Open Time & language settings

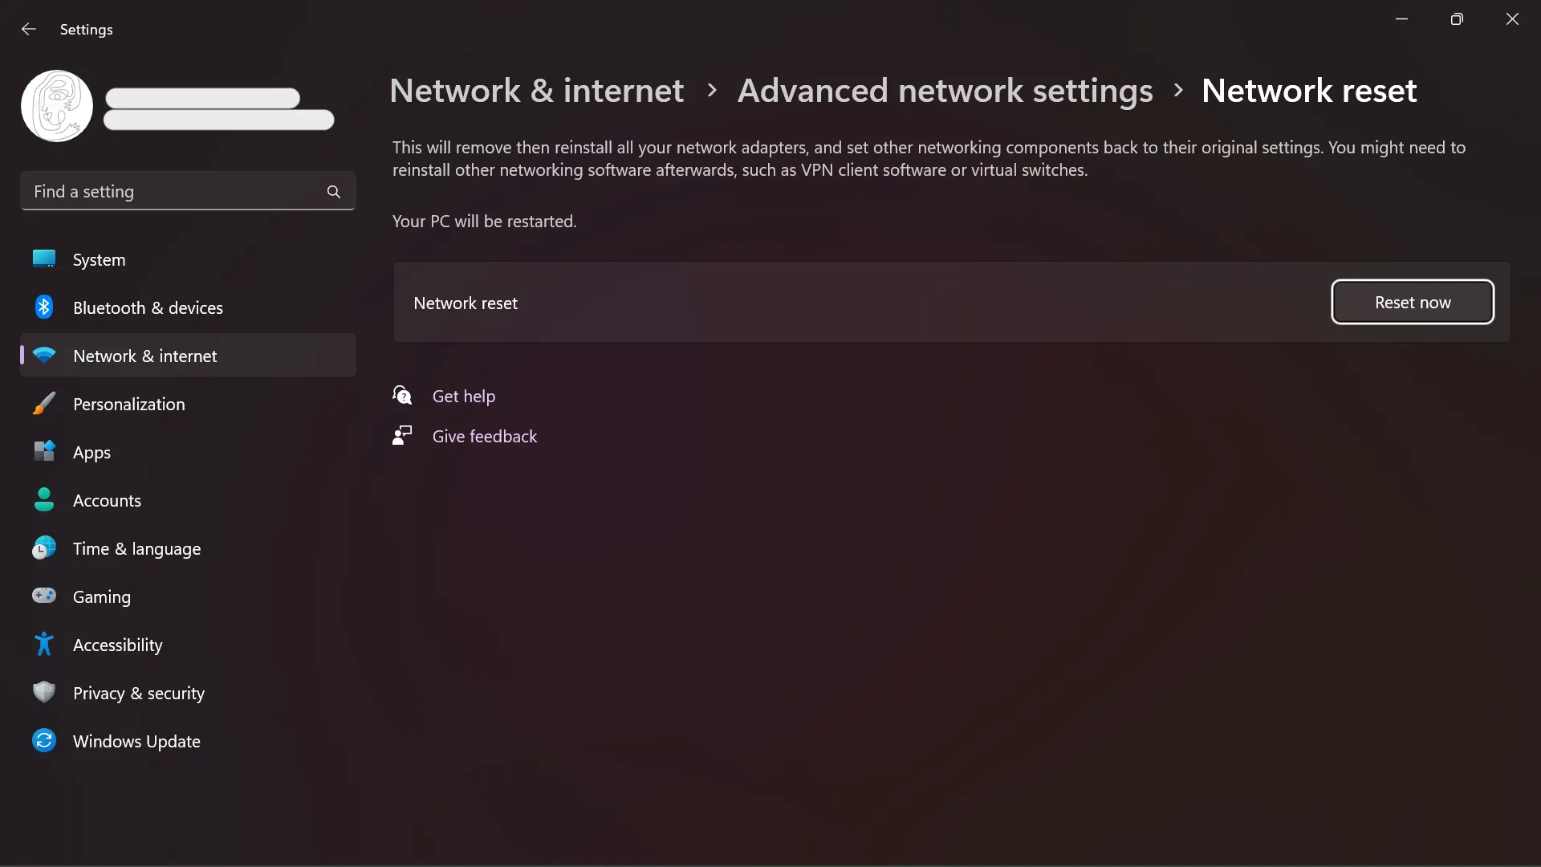click(x=136, y=549)
